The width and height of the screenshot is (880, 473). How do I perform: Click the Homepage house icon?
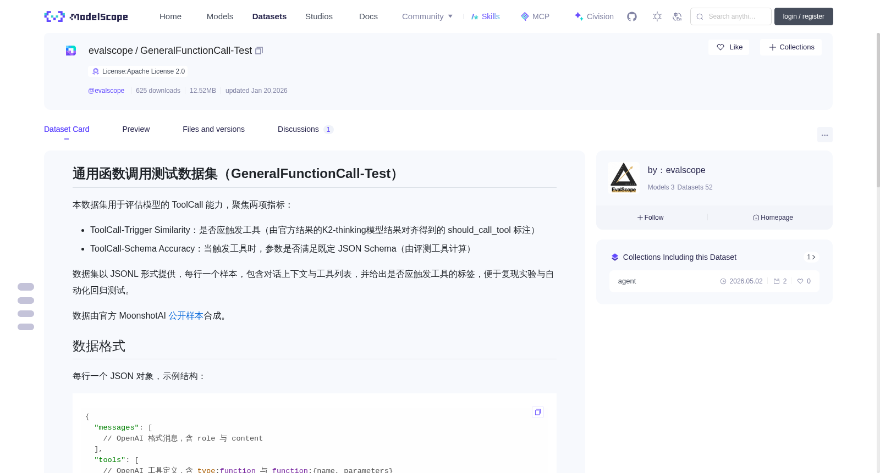tap(756, 218)
